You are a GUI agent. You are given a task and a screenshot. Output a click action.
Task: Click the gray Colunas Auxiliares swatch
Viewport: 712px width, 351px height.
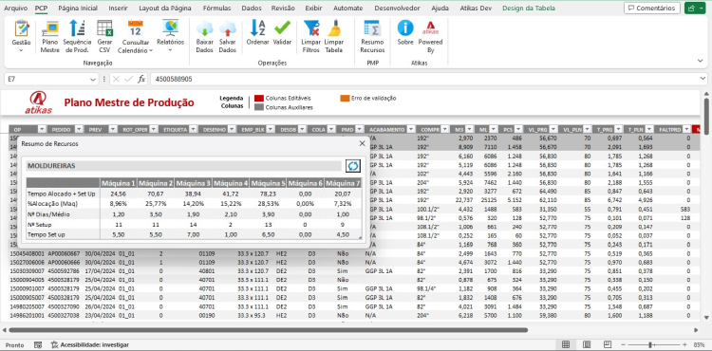point(259,107)
